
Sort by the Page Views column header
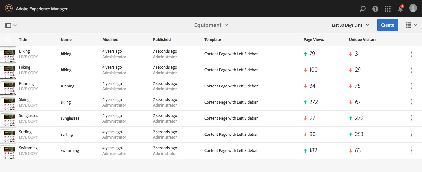coord(313,39)
